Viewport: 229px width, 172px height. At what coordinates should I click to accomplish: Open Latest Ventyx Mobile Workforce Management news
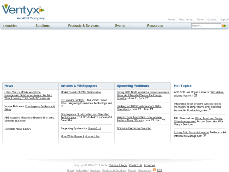tap(28, 95)
